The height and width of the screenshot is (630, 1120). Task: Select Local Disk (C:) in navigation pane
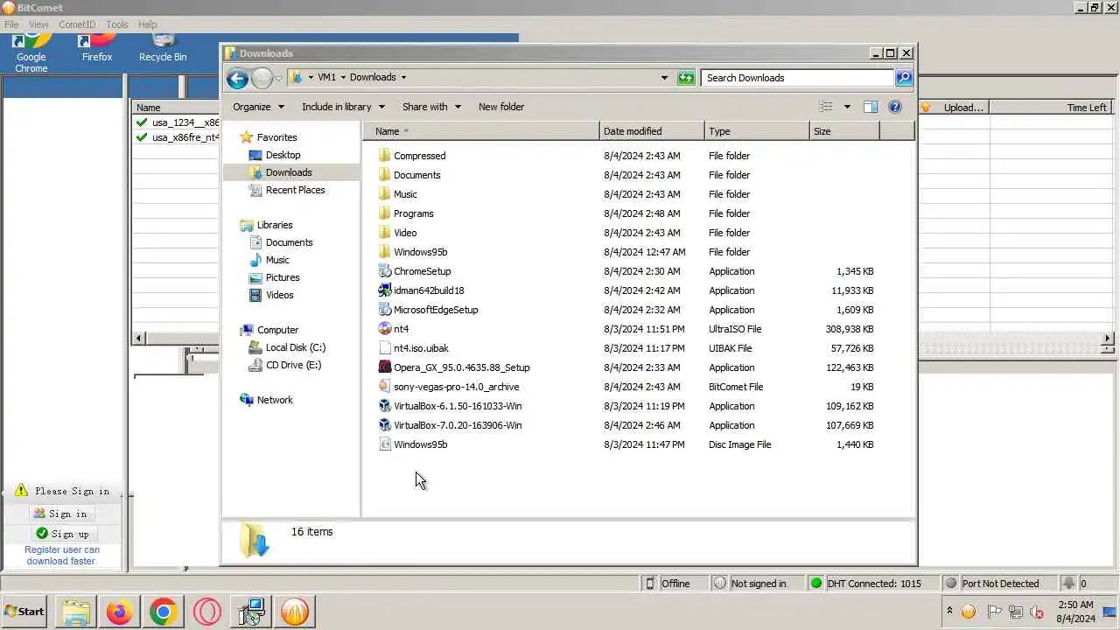[295, 347]
